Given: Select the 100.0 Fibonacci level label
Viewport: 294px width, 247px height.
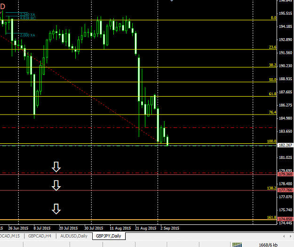Looking at the screenshot, I should (272, 141).
